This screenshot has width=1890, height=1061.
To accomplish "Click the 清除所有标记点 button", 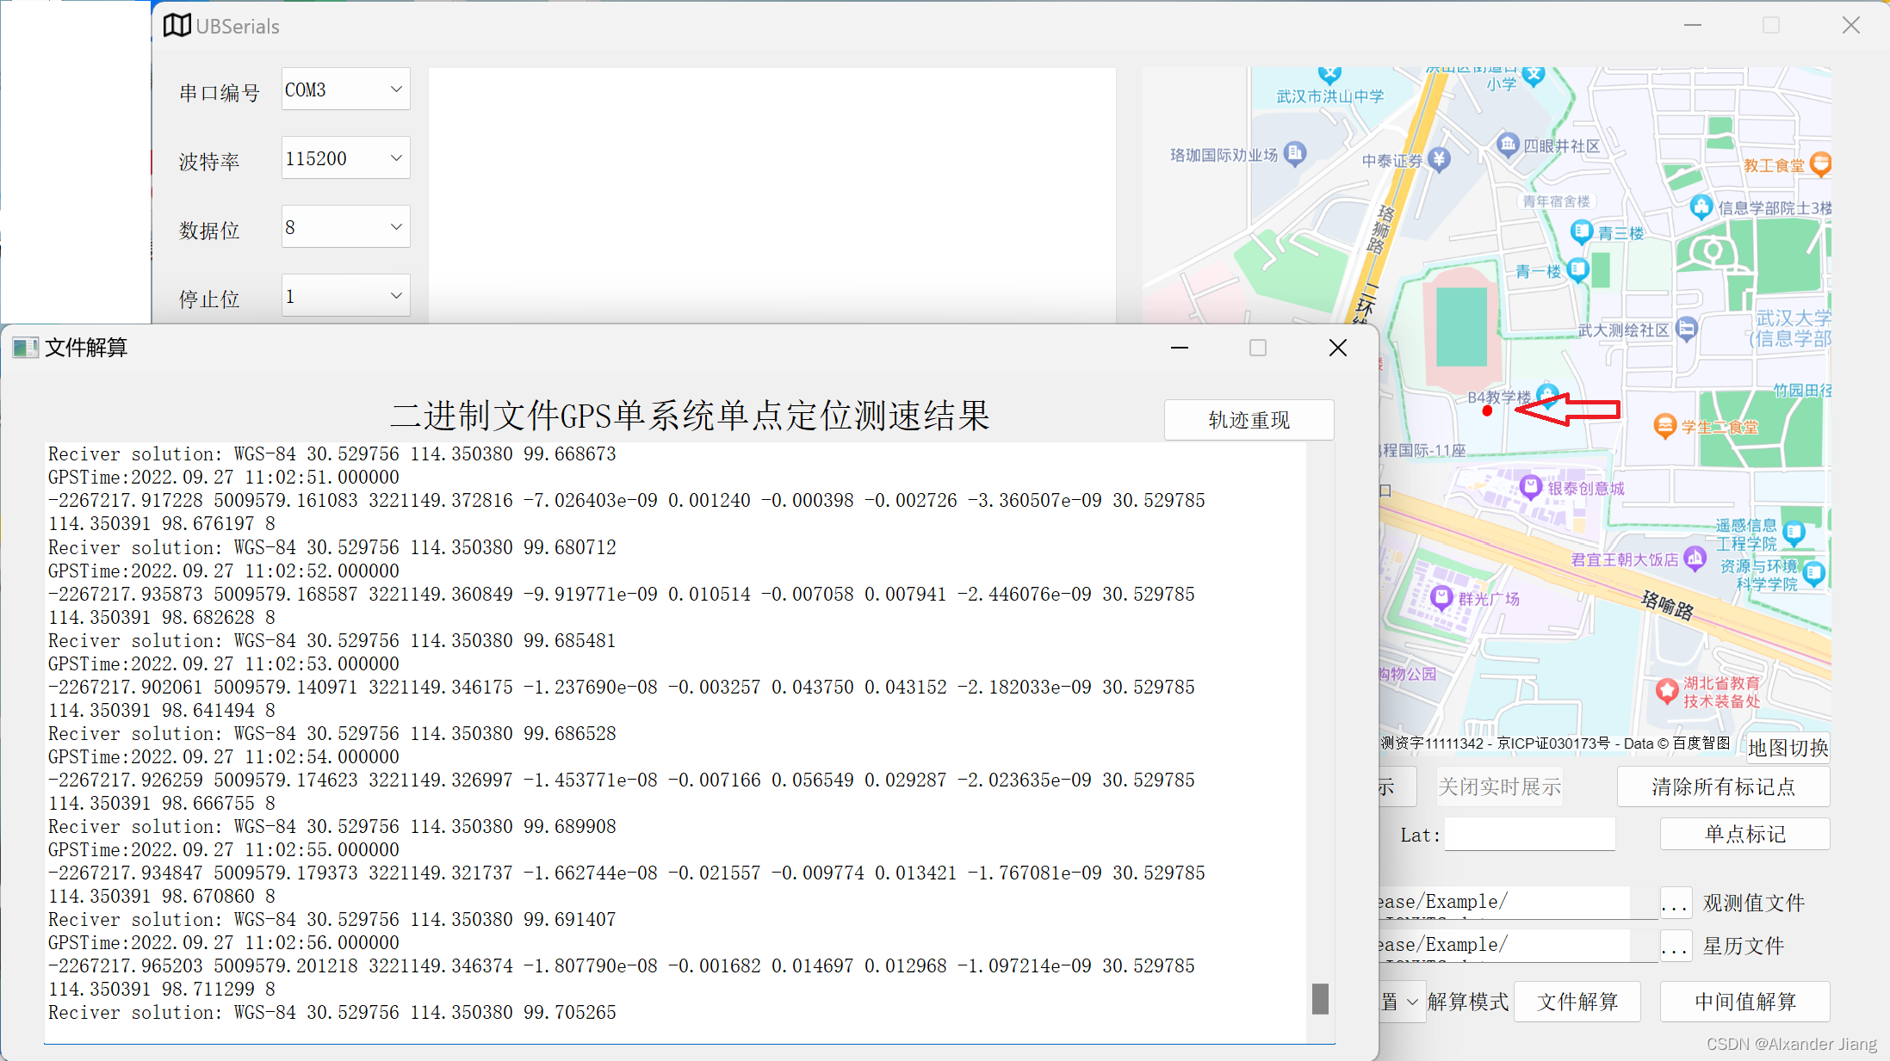I will point(1723,786).
